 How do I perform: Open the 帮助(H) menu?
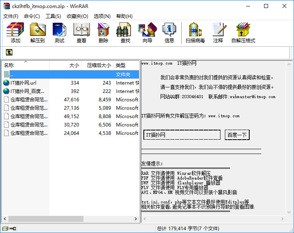124,16
